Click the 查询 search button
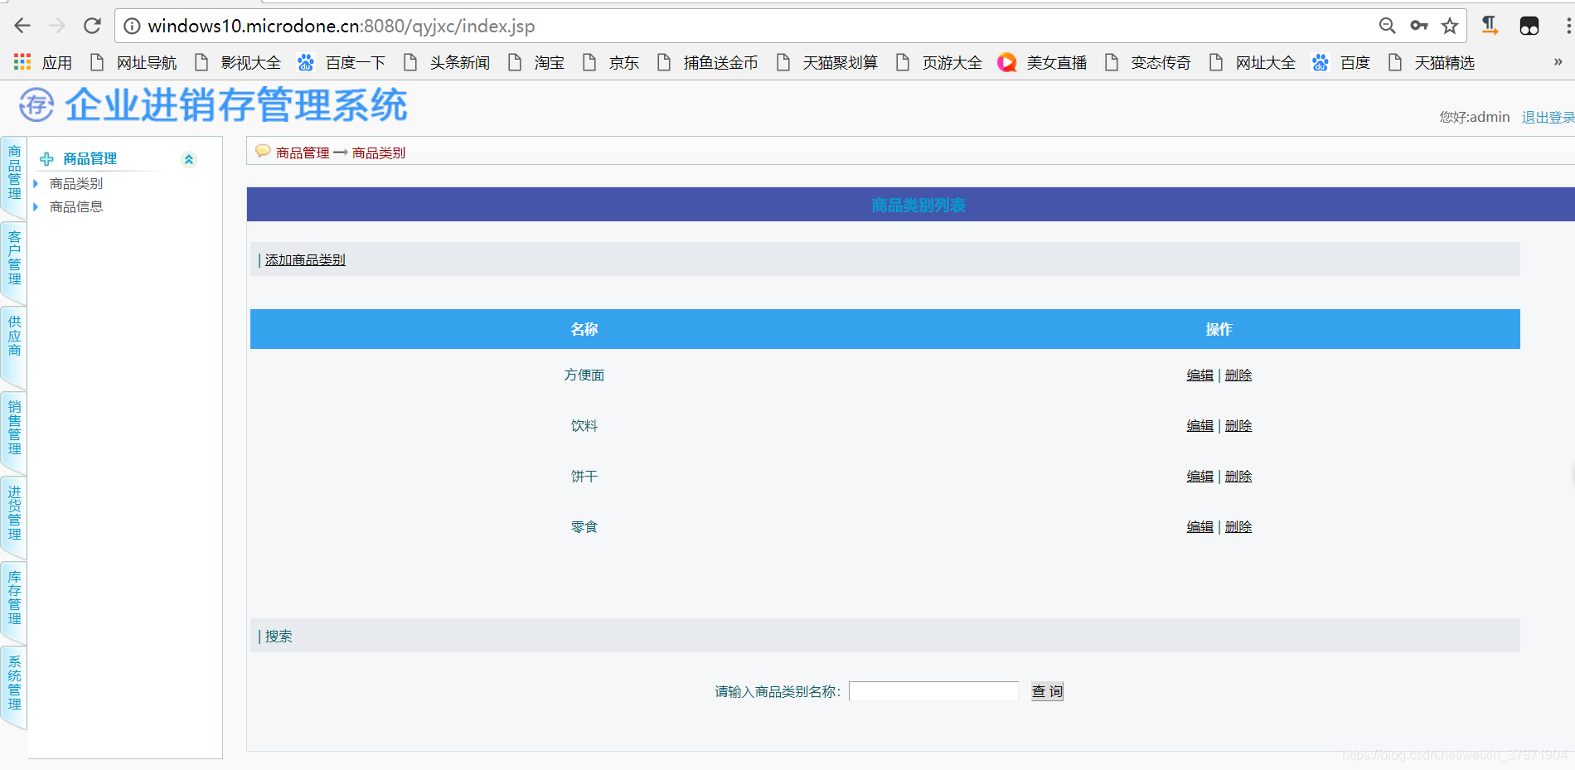This screenshot has width=1575, height=770. coord(1047,691)
